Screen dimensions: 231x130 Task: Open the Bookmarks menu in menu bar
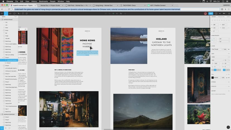[43, 1]
